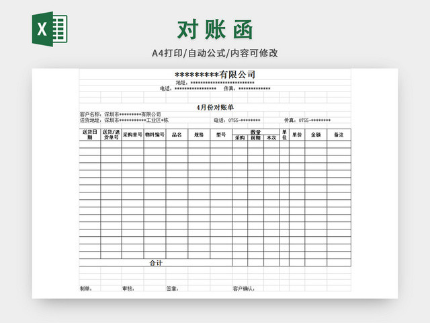Click the green Excel logo icon
Viewport: 430px width, 323px height.
pyautogui.click(x=50, y=29)
